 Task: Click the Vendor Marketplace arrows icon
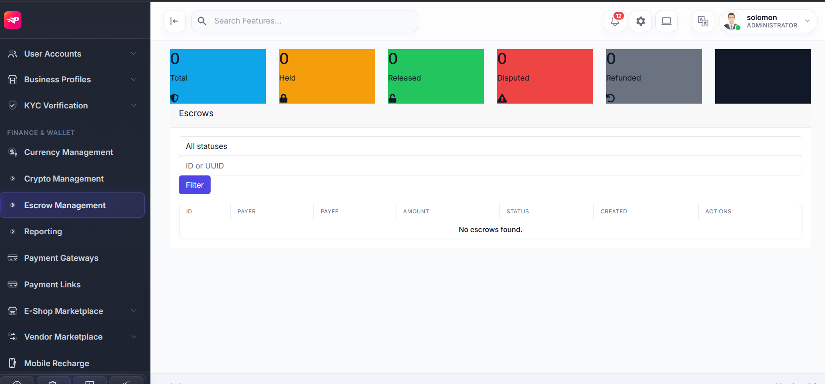pyautogui.click(x=13, y=337)
